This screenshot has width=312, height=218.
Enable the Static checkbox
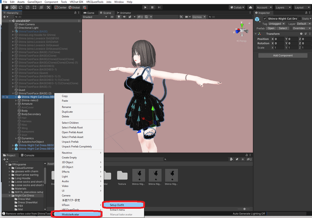point(300,19)
